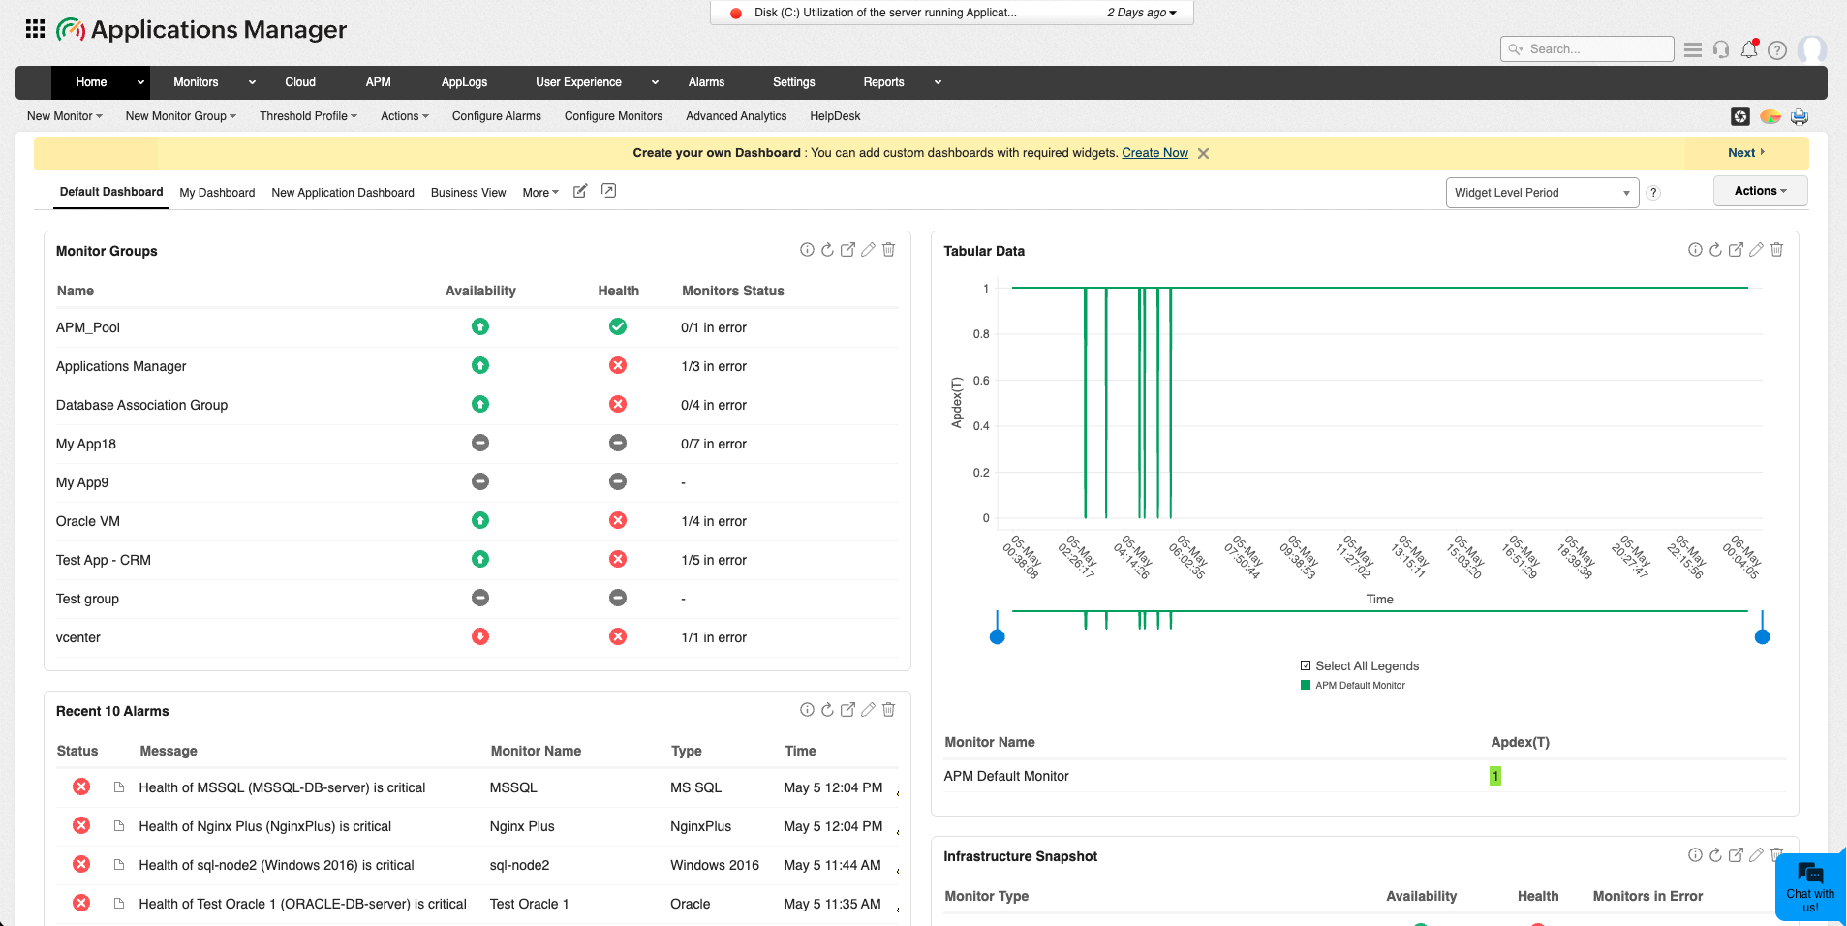Screen dimensions: 1847x926
Task: Refresh the Infrastructure Snapshot widget
Action: [x=1715, y=855]
